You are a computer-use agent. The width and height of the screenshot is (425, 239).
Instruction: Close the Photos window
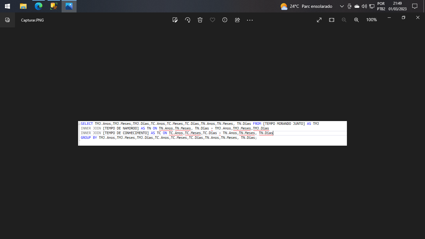[x=418, y=18]
